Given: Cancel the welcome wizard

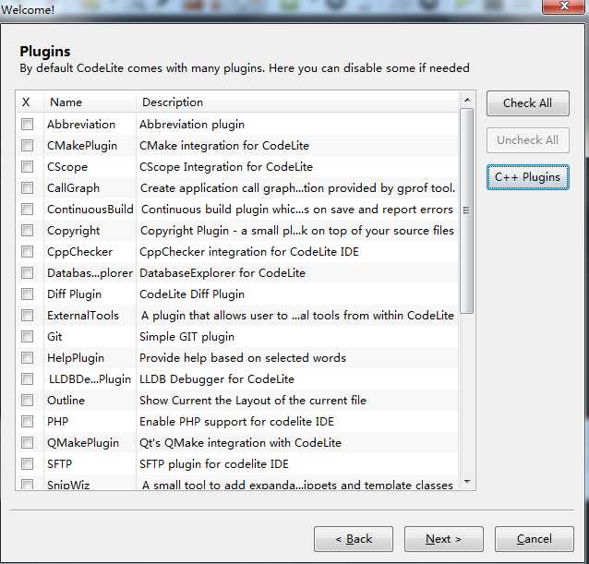Looking at the screenshot, I should point(535,539).
